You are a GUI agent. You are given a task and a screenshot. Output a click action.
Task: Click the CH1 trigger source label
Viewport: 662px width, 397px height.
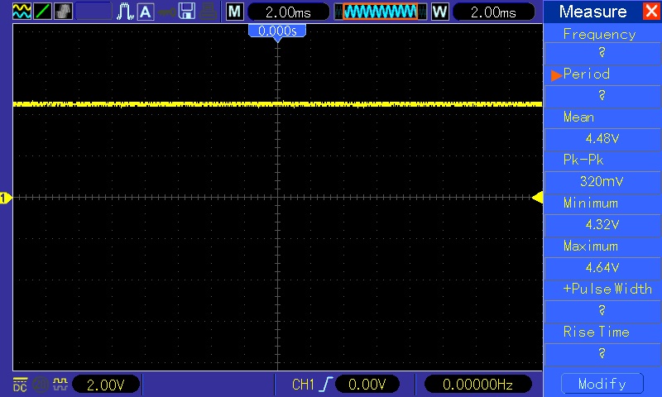(303, 385)
